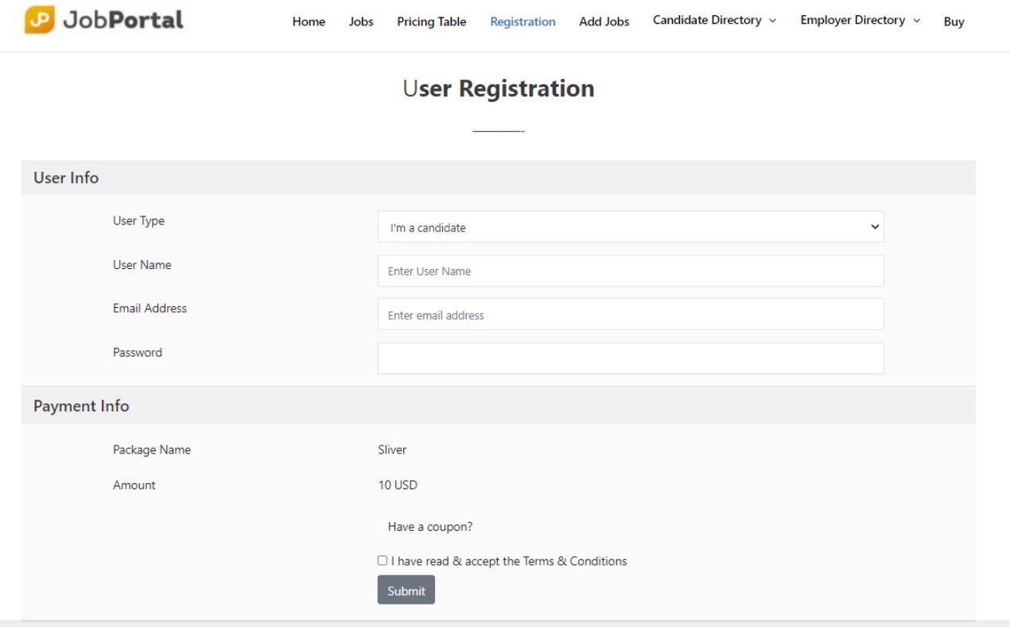Click the JobPortal brand name text
1010x627 pixels.
click(122, 20)
